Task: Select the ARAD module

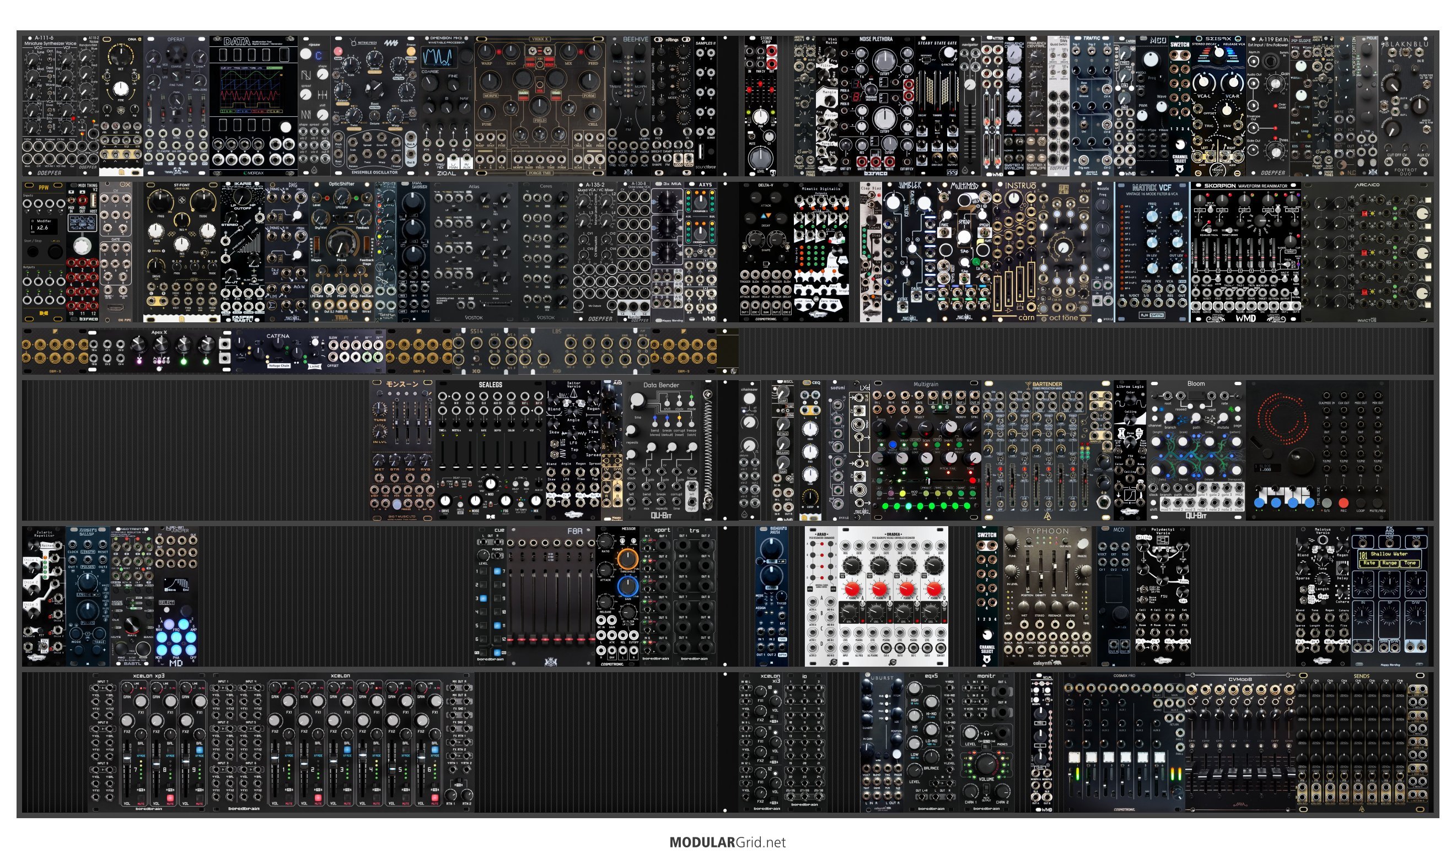Action: pyautogui.click(x=821, y=597)
